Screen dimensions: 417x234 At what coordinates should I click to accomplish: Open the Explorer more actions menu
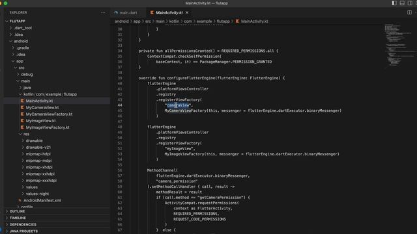point(103,12)
